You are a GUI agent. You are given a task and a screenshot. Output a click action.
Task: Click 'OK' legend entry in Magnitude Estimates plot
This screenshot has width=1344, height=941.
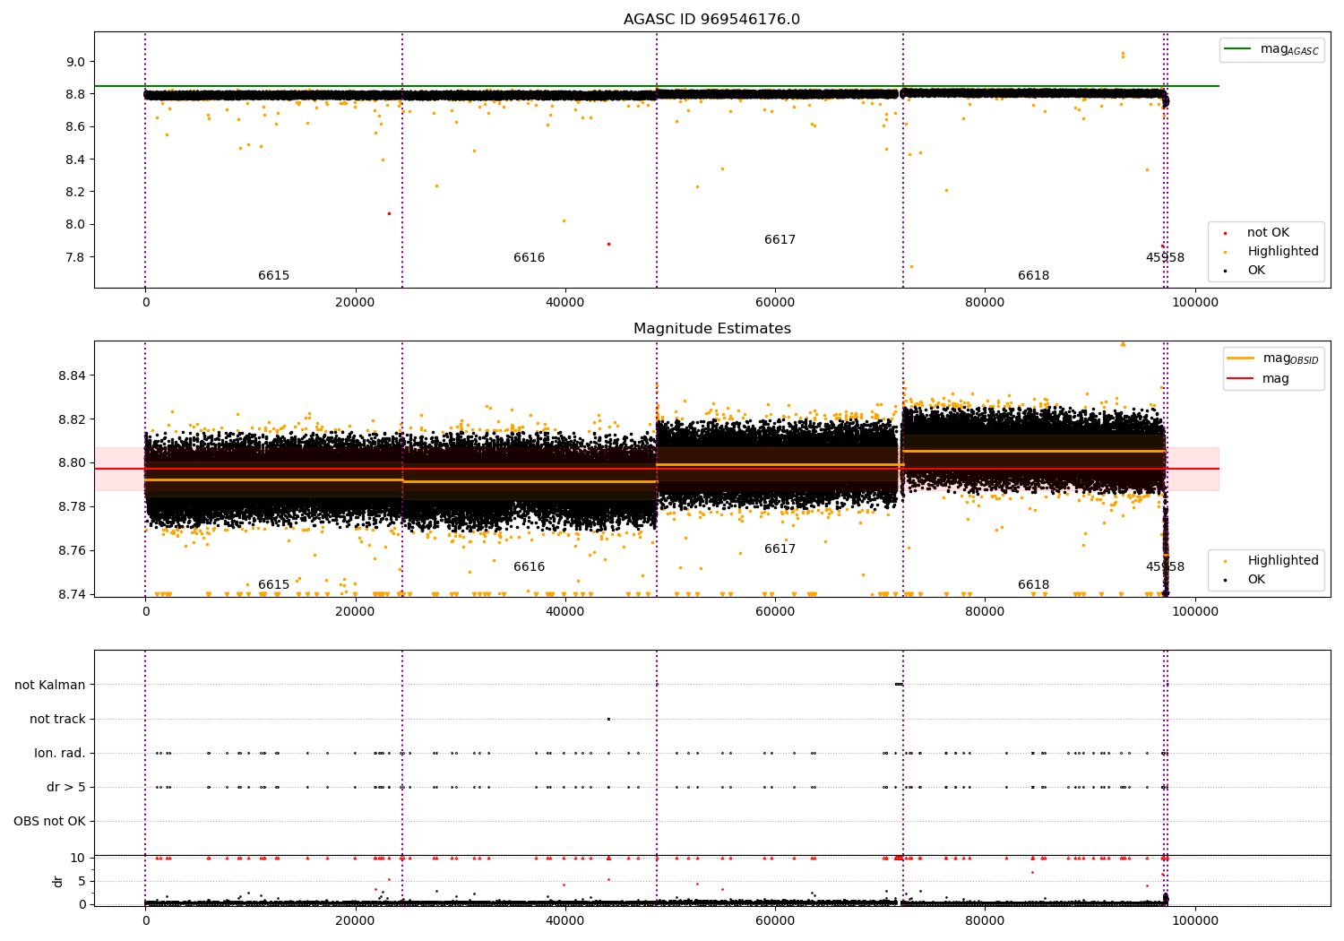coord(1246,580)
